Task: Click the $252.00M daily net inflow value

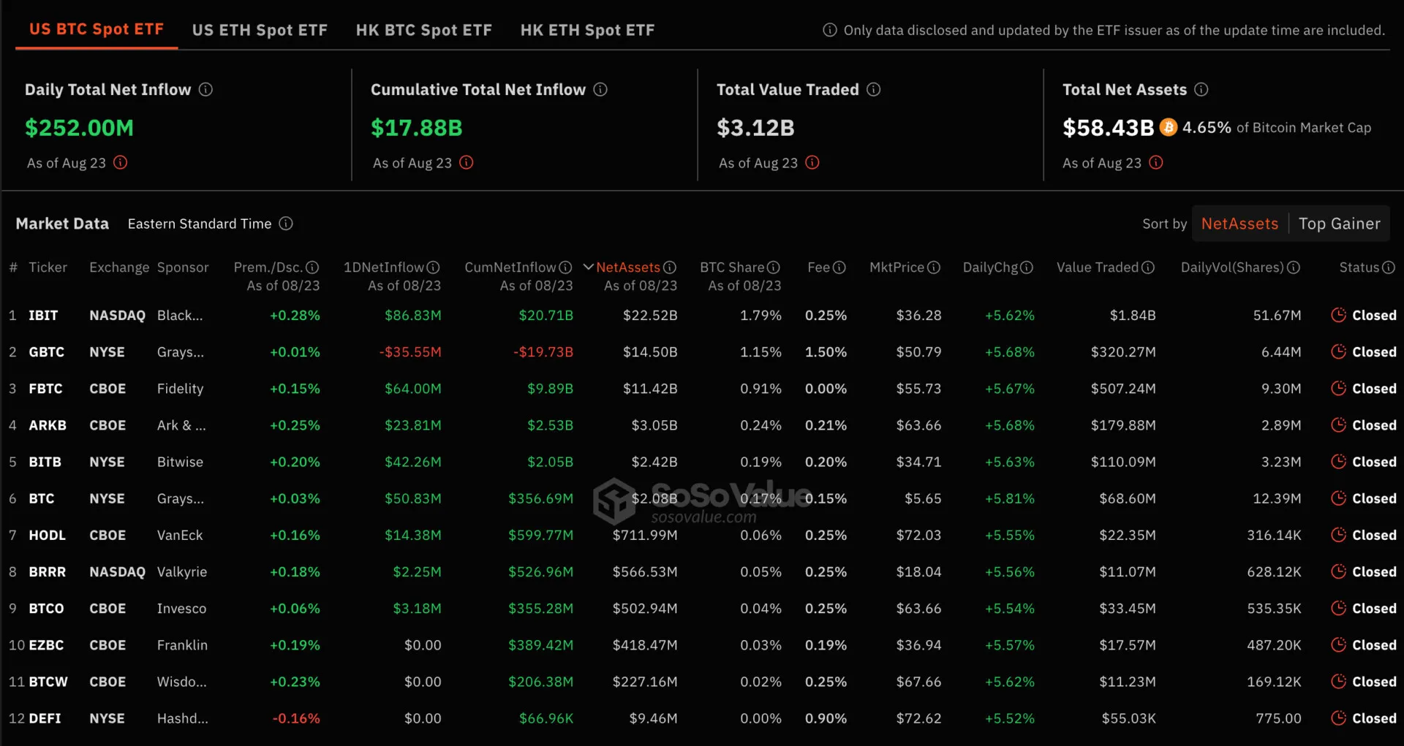Action: (x=80, y=128)
